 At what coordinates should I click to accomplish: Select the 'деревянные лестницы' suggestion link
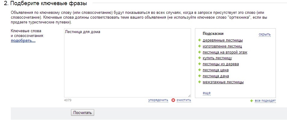(223, 40)
